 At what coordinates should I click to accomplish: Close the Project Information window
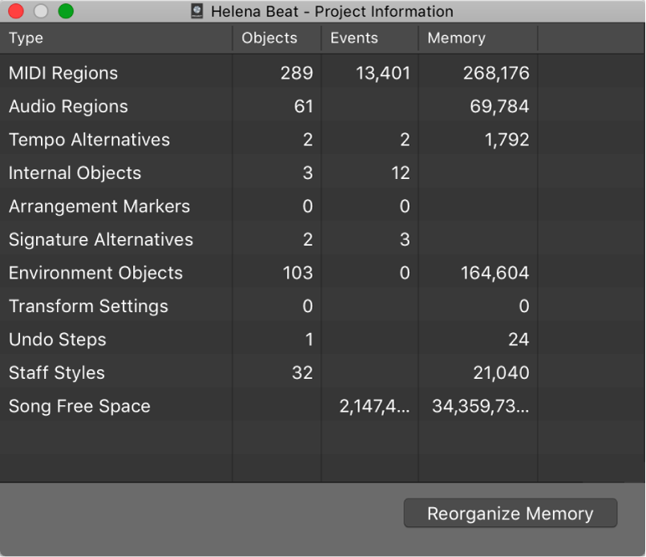[x=16, y=11]
